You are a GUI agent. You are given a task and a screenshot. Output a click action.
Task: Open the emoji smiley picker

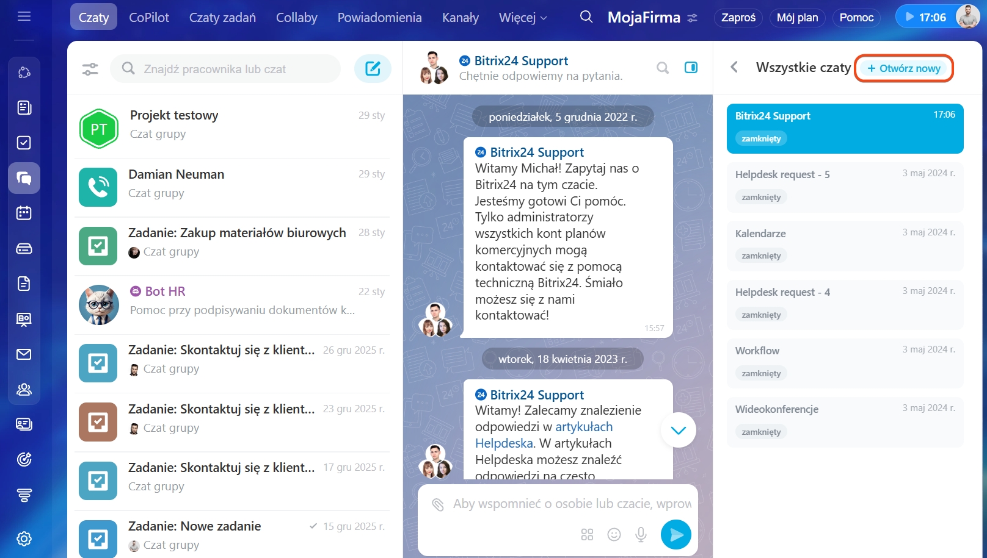click(614, 535)
